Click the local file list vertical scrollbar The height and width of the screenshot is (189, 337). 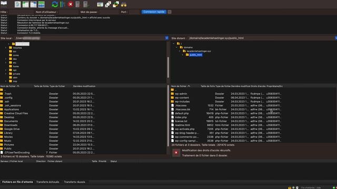pos(168,115)
